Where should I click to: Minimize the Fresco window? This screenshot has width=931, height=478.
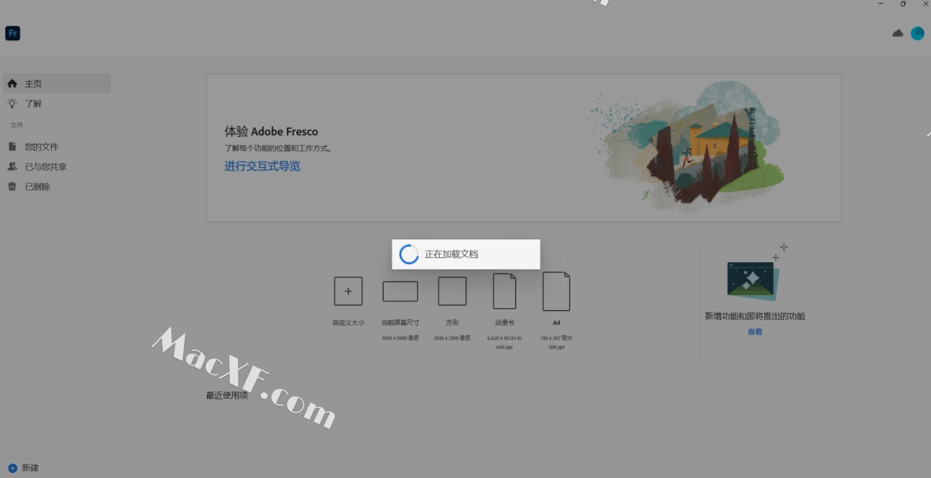881,4
